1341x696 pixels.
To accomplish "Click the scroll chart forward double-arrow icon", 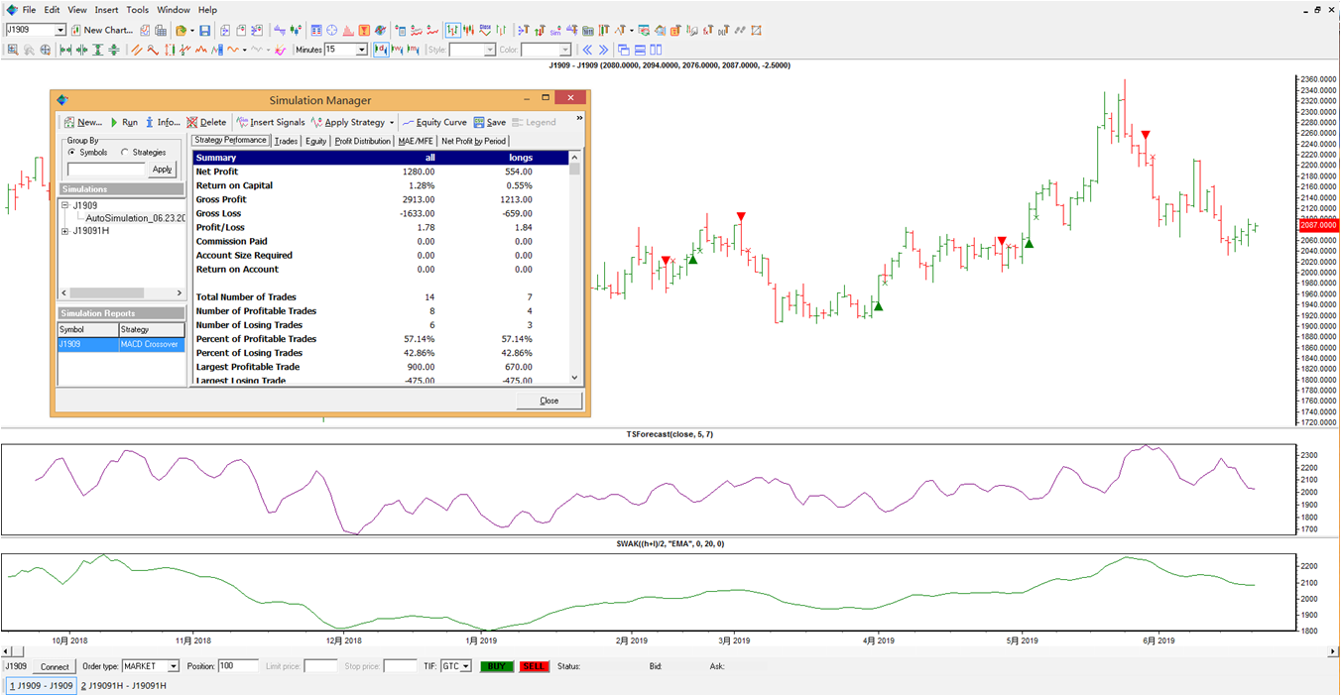I will [x=602, y=50].
